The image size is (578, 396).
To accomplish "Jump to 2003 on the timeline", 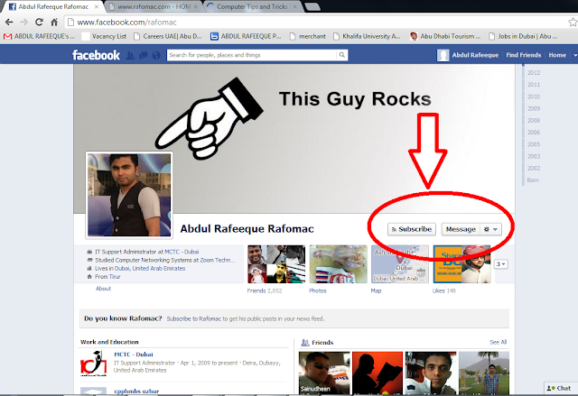I will pyautogui.click(x=534, y=156).
